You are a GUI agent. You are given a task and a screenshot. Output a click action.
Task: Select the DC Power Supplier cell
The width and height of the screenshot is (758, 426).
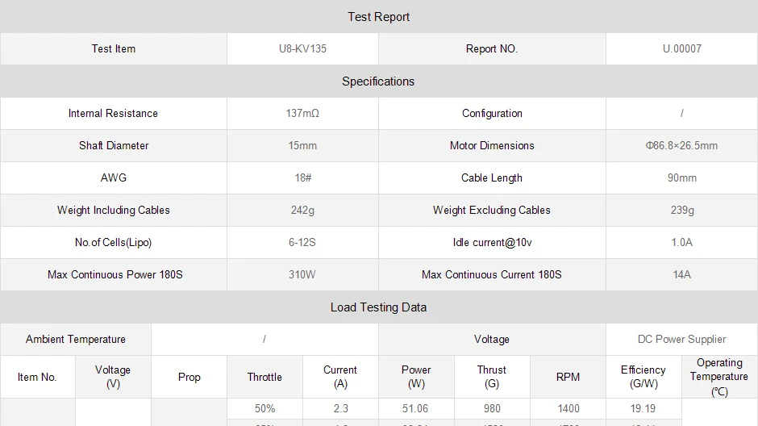[681, 339]
